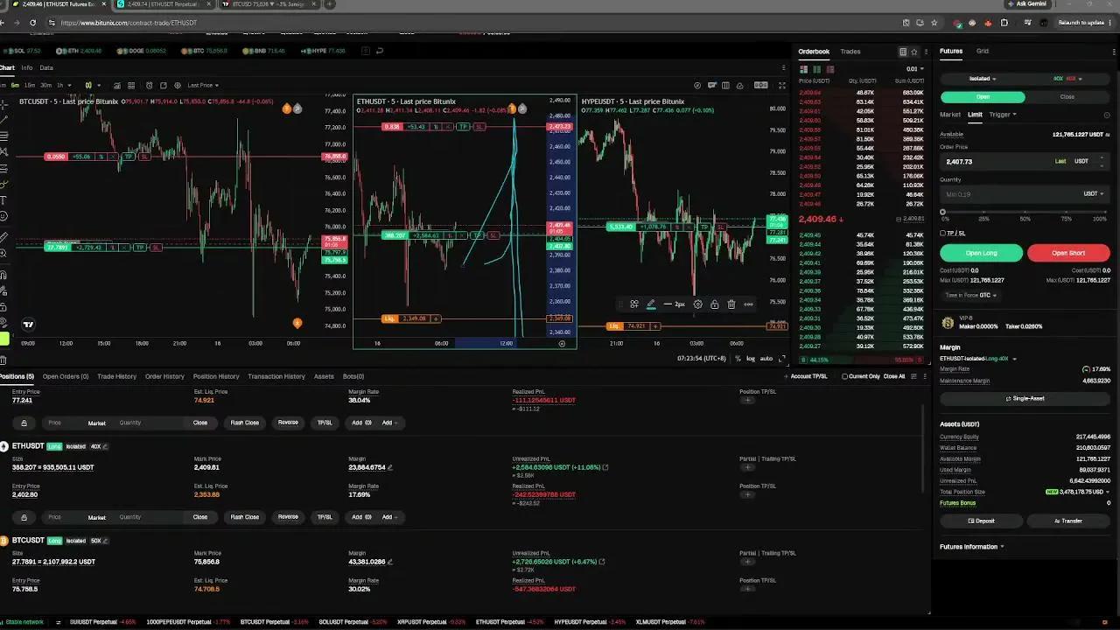Switch order mode to Close
The height and width of the screenshot is (630, 1120).
click(x=1067, y=97)
